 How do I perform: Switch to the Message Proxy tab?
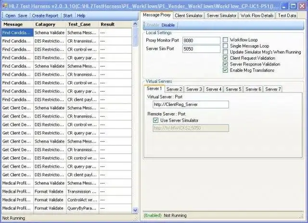pyautogui.click(x=157, y=15)
